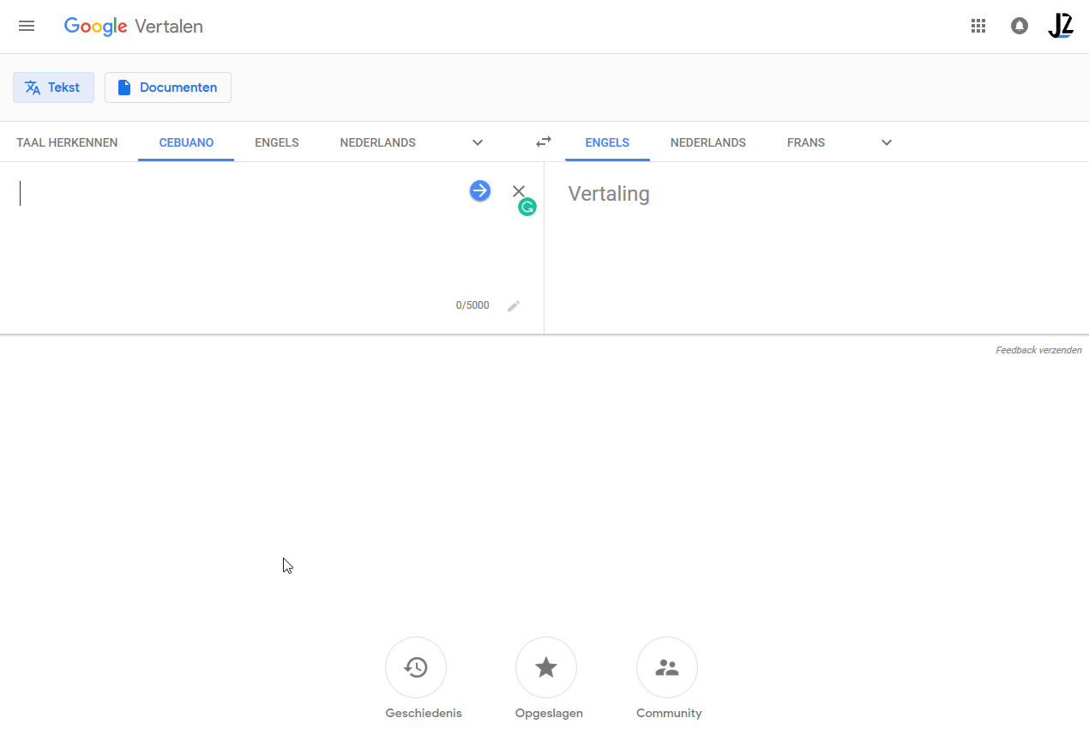1089x742 pixels.
Task: Select the Tekst mode button
Action: tap(53, 87)
